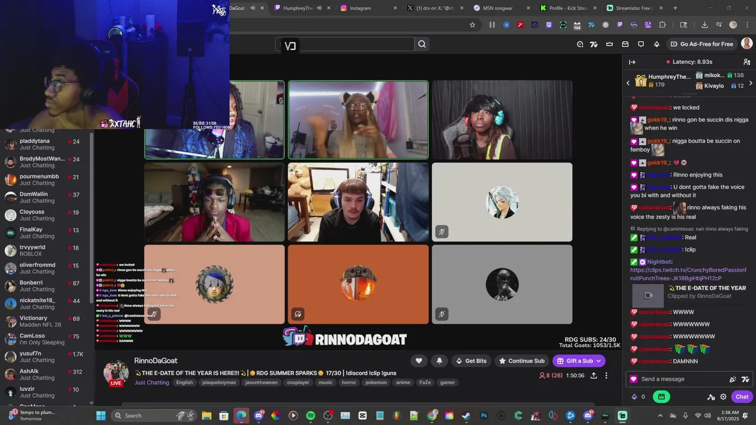
Task: Open Chrome extensions puzzle icon
Action: pyautogui.click(x=662, y=25)
